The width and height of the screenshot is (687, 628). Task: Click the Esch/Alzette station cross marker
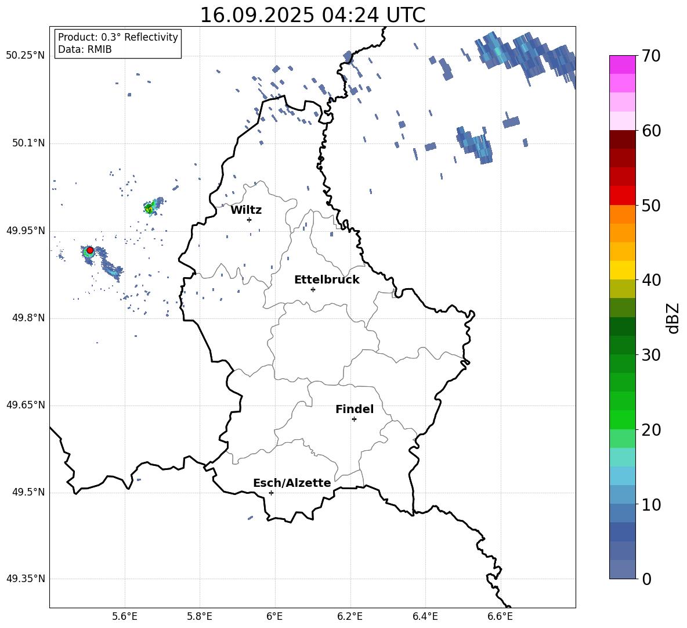coord(271,493)
